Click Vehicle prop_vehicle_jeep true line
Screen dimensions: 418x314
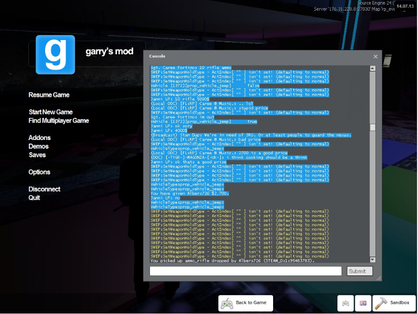point(204,121)
